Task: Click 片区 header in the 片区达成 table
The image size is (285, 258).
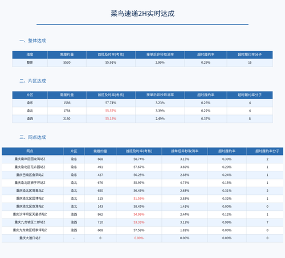Action: point(30,95)
